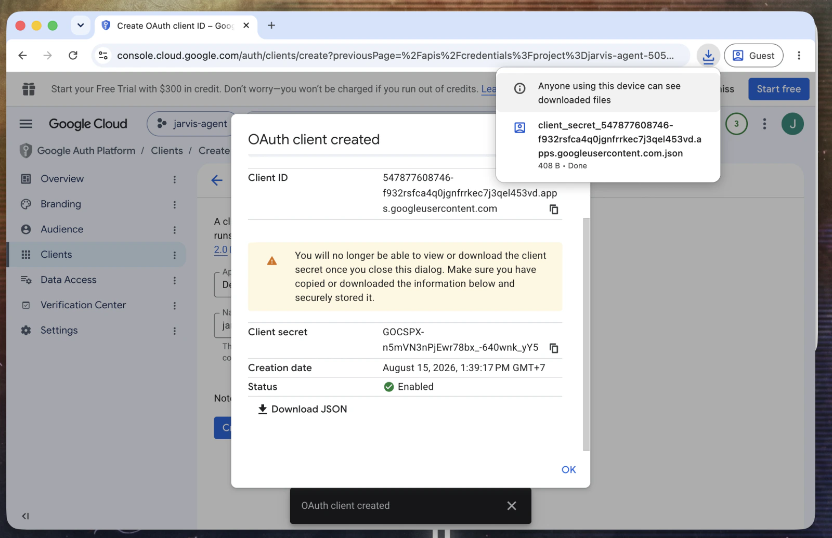The image size is (832, 538).
Task: Click the Enabled status text
Action: 415,387
